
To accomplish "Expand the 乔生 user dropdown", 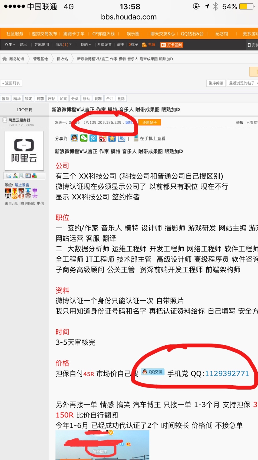I will 10,45.
